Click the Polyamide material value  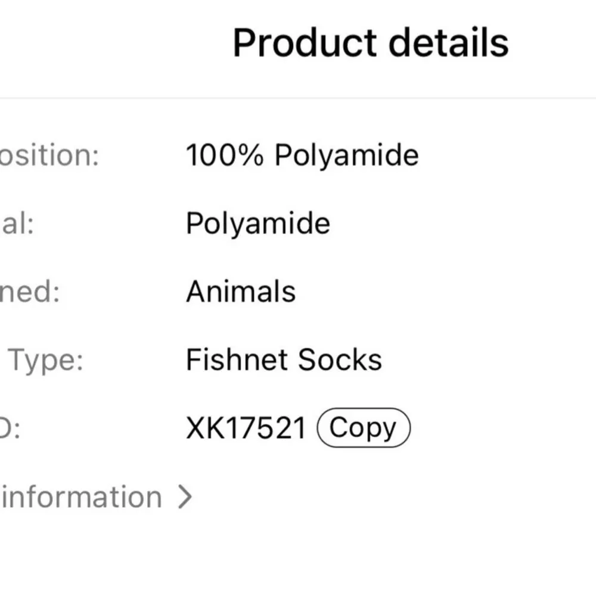257,224
